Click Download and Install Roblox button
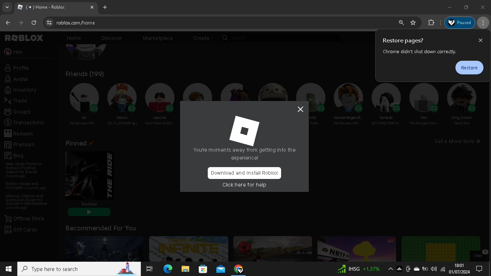Image resolution: width=491 pixels, height=276 pixels. pyautogui.click(x=244, y=173)
